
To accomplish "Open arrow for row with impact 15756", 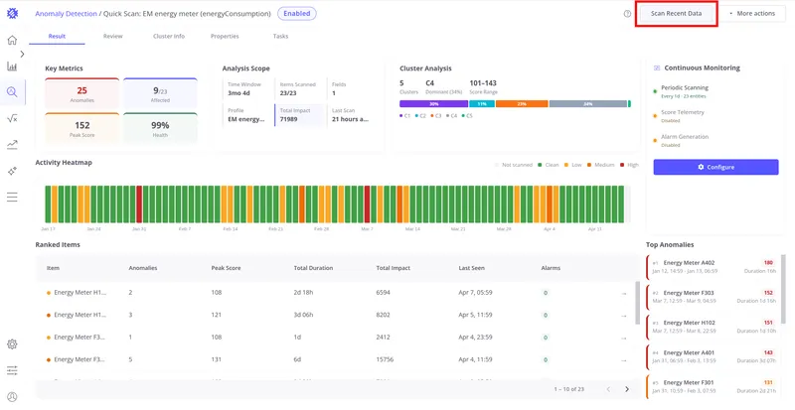I will (624, 359).
